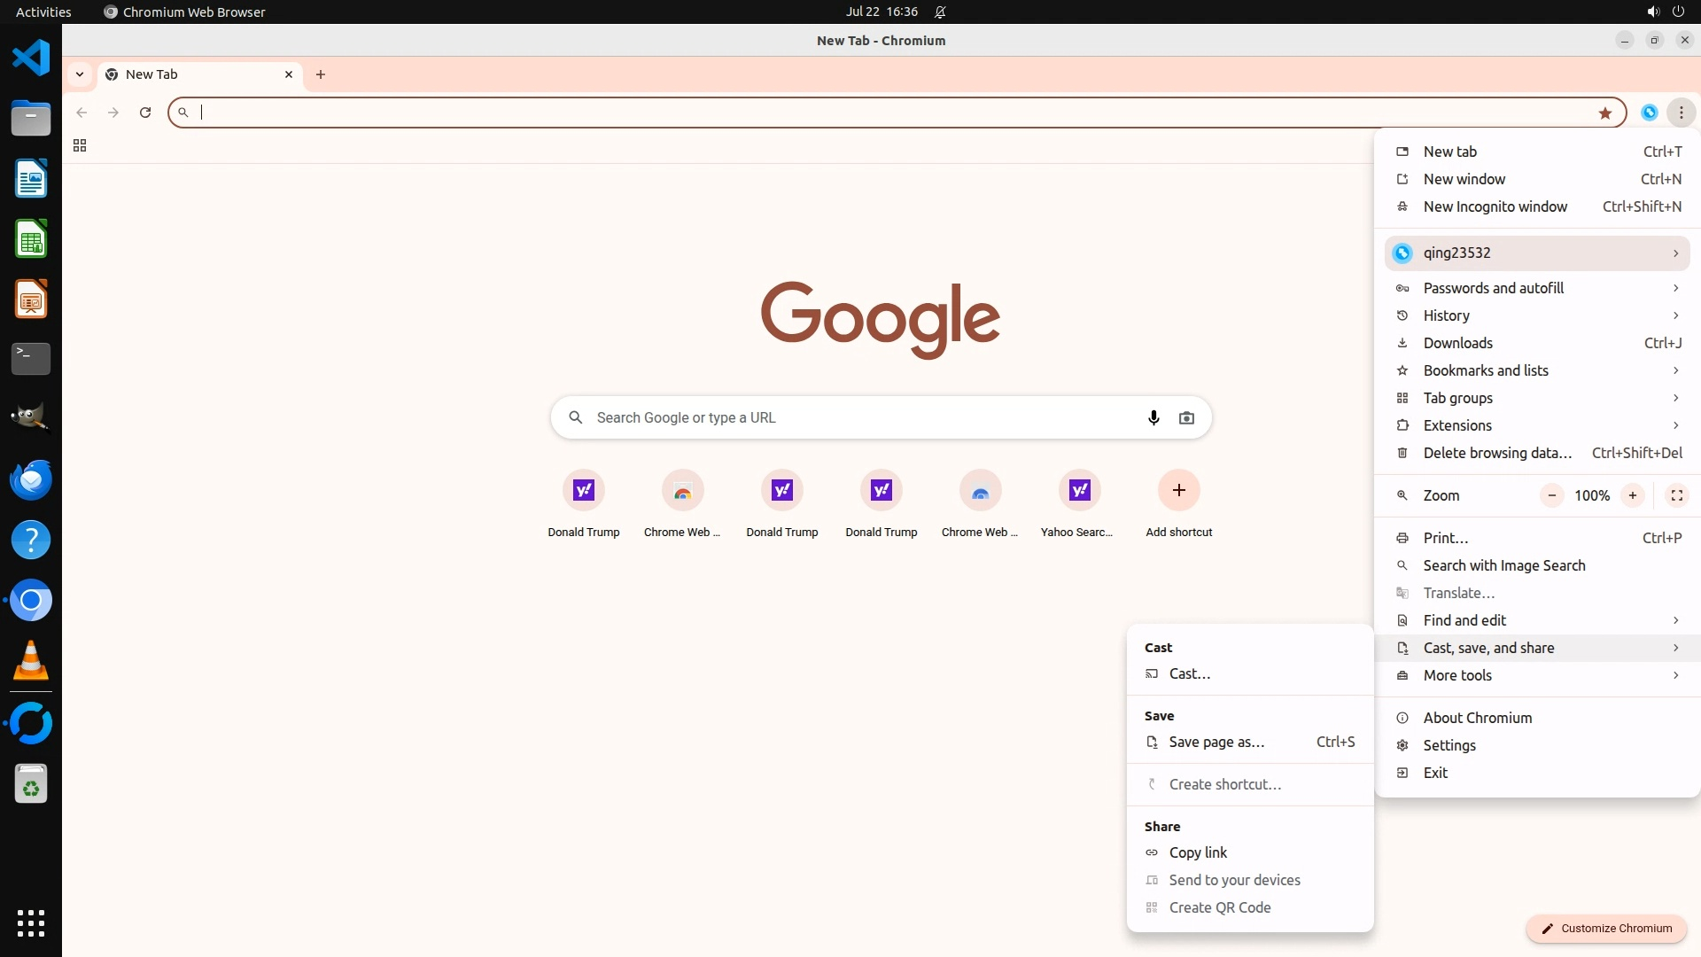Open the tab groups grid icon
This screenshot has height=957, width=1701.
point(80,145)
